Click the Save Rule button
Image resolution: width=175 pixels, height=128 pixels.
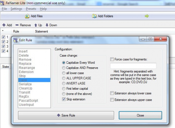66,115
